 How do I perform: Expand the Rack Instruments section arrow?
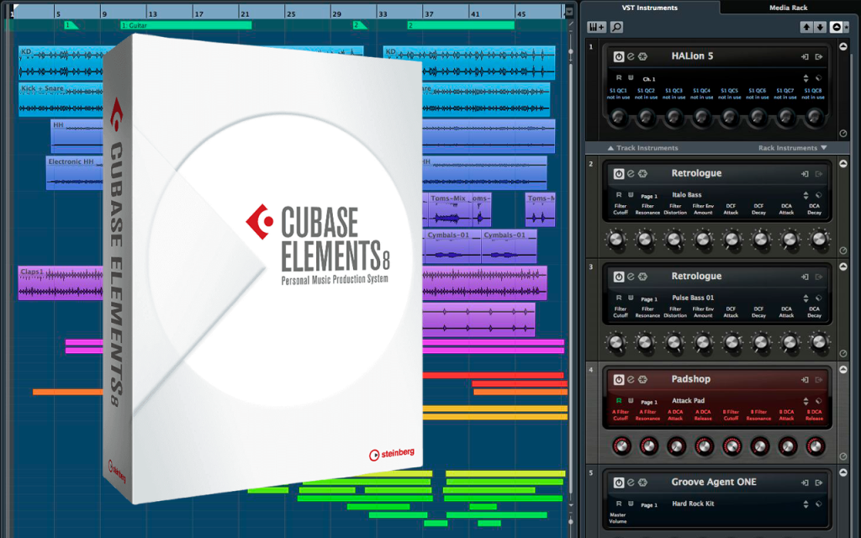pos(823,148)
